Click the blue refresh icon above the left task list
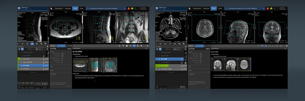 pos(22,49)
